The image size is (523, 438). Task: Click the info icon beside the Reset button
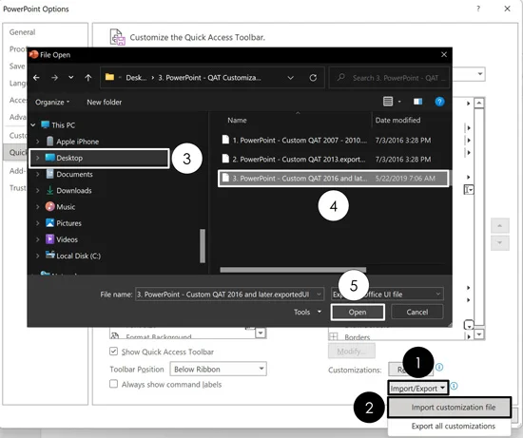[x=439, y=367]
